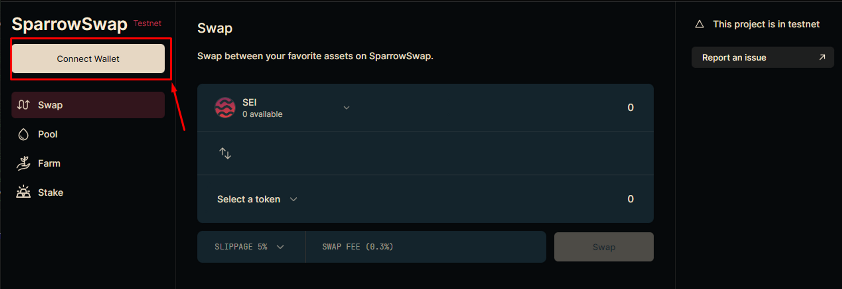
Task: Click the Stake icon in sidebar
Action: coord(24,192)
